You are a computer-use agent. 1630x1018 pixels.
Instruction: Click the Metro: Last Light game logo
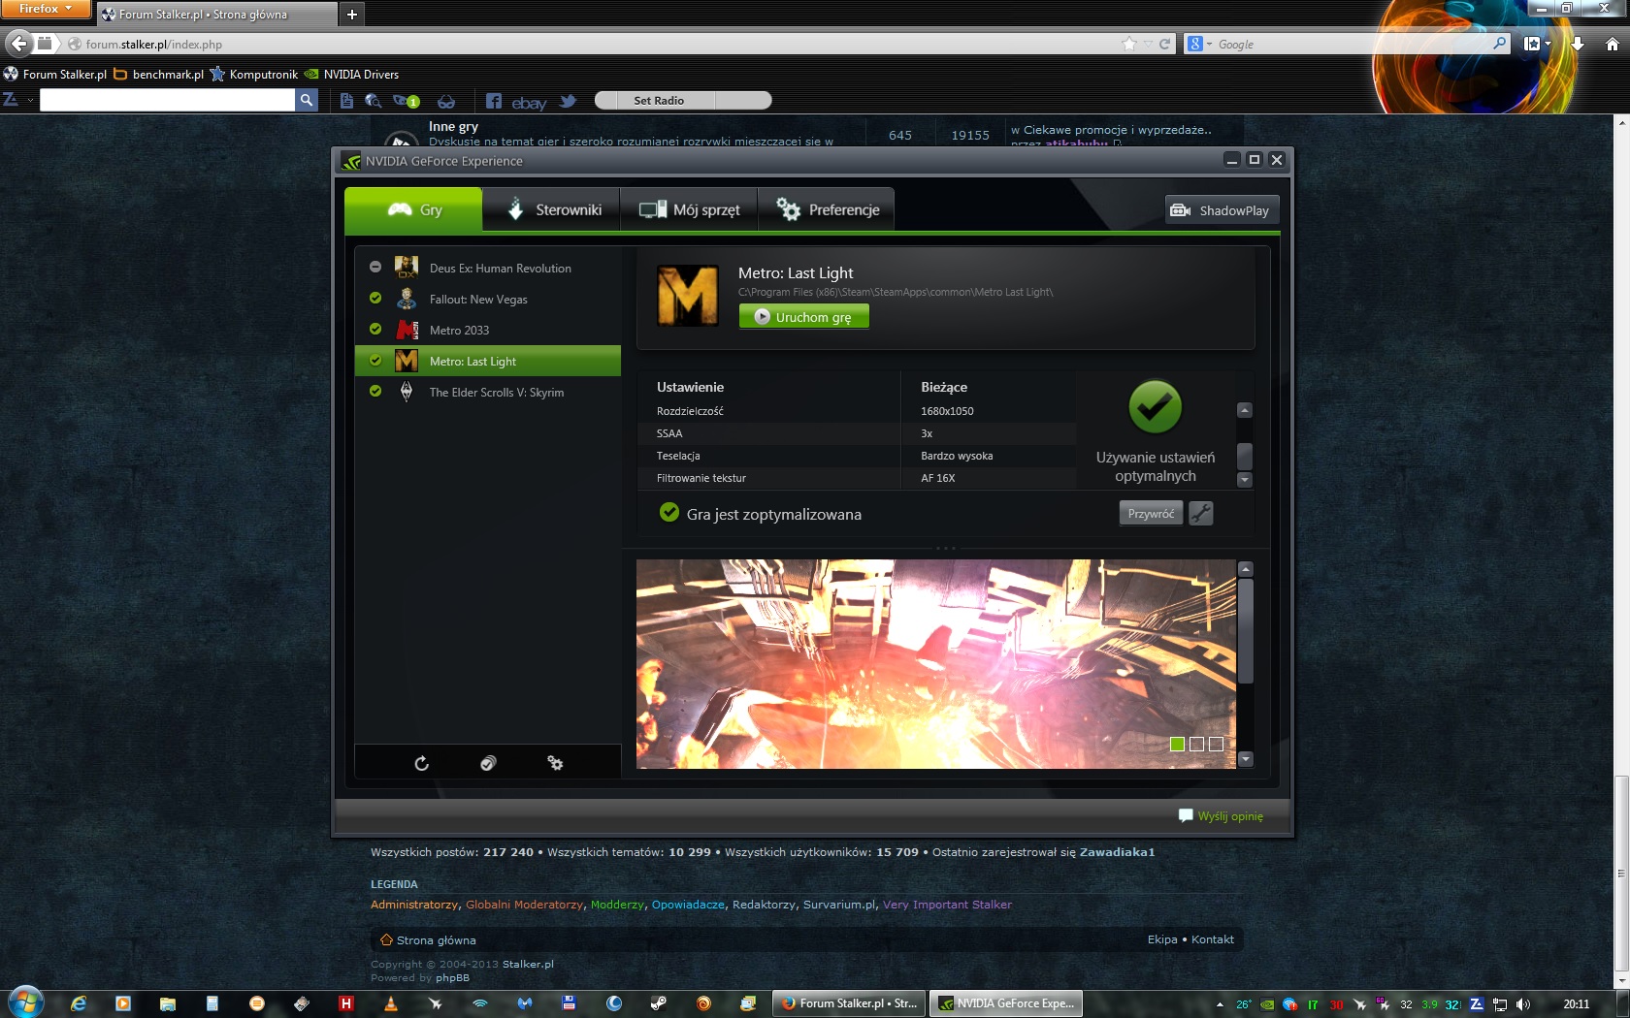point(688,296)
